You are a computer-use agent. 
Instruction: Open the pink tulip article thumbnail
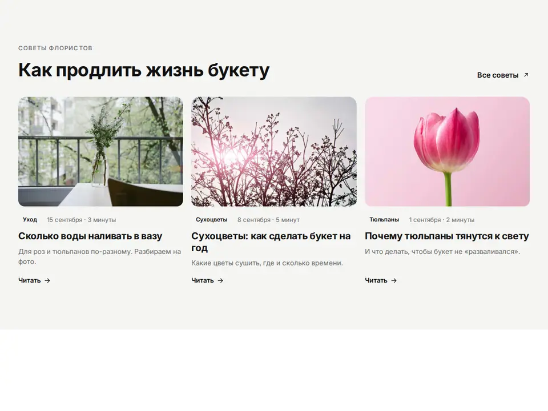pyautogui.click(x=447, y=151)
